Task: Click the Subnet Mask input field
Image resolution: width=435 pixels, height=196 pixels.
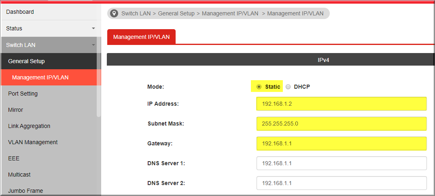Action: 342,124
